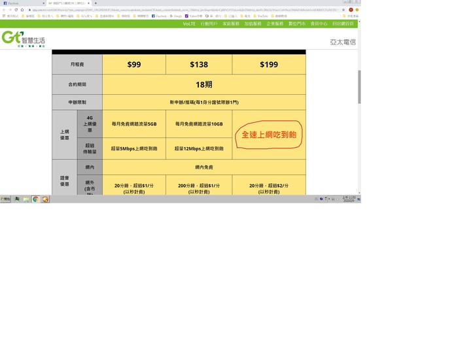The width and height of the screenshot is (471, 340).
Task: Bookmark this page with the star icon
Action: (343, 10)
